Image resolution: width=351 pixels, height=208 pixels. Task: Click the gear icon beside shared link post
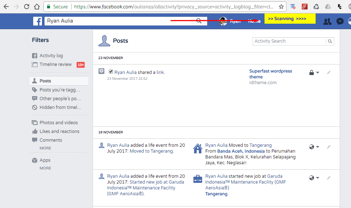pos(101,71)
